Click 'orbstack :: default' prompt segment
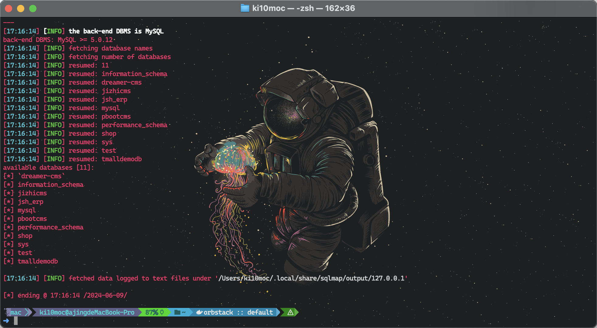 tap(238, 312)
